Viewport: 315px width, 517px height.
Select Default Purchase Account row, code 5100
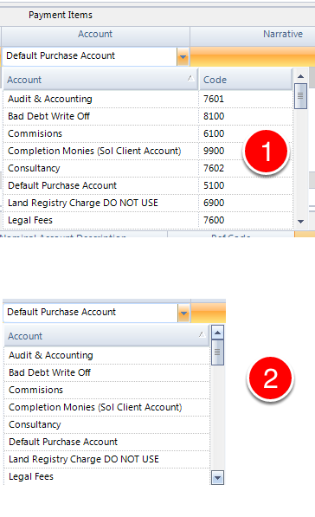tap(148, 185)
